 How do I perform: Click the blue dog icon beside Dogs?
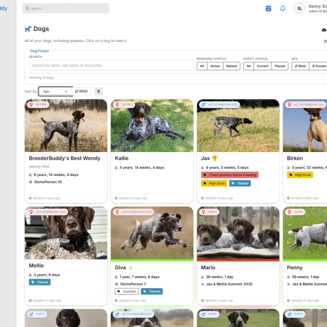pyautogui.click(x=28, y=29)
